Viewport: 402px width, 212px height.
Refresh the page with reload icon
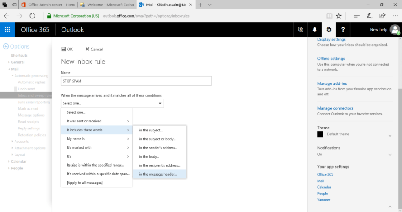point(32,16)
